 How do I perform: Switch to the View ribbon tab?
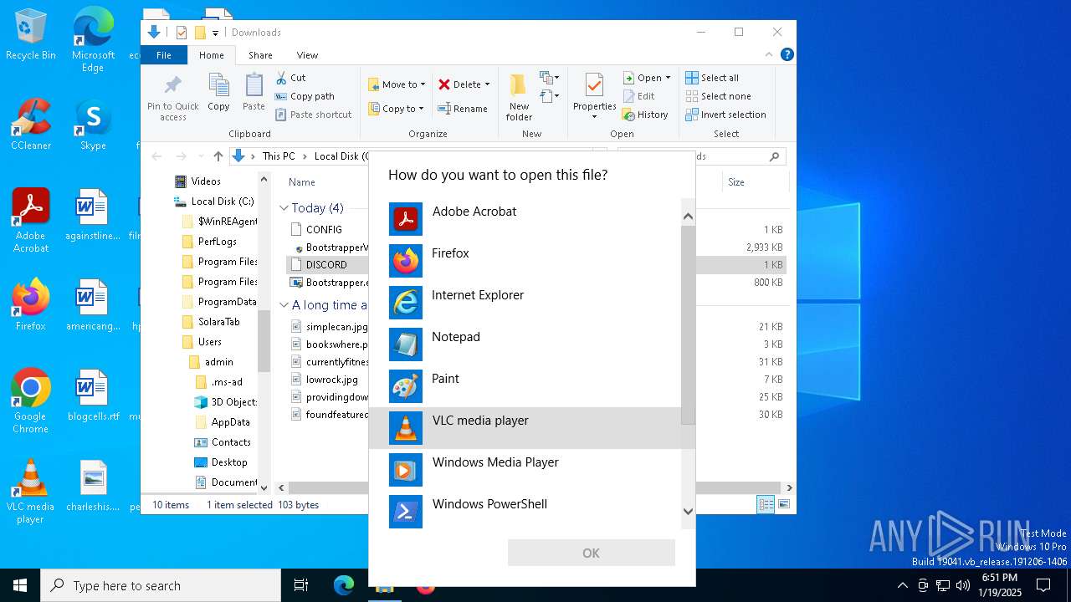(x=307, y=55)
